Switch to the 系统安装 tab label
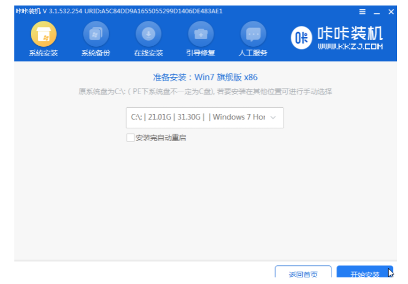 tap(43, 53)
